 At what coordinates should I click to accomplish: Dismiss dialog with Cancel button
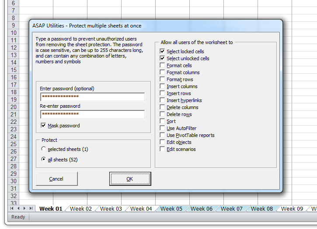56,179
